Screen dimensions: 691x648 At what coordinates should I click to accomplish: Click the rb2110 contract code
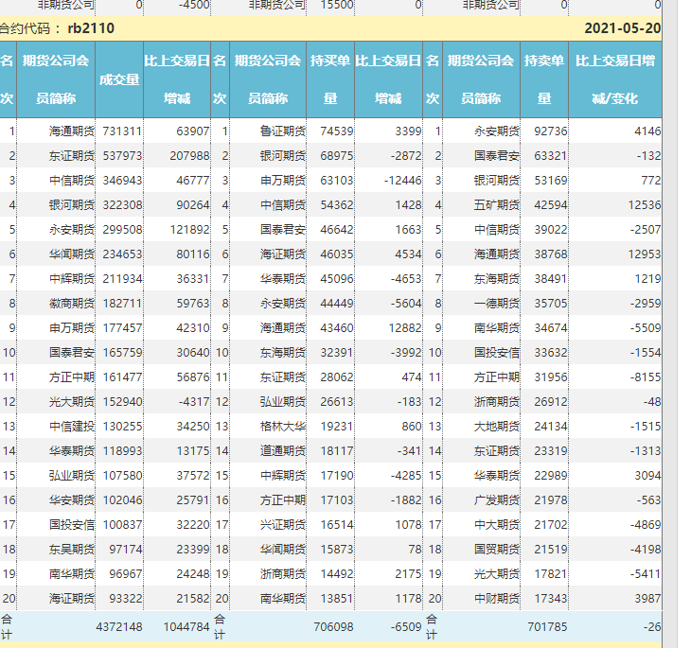coord(91,28)
